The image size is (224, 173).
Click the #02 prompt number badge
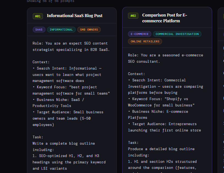pos(133,16)
